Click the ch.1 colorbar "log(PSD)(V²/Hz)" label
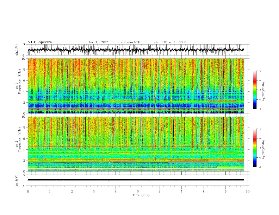 coord(264,92)
